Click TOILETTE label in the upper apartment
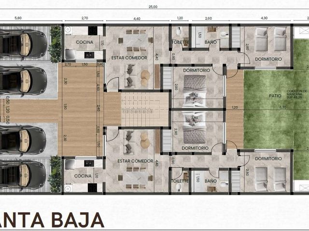 pyautogui.click(x=180, y=42)
